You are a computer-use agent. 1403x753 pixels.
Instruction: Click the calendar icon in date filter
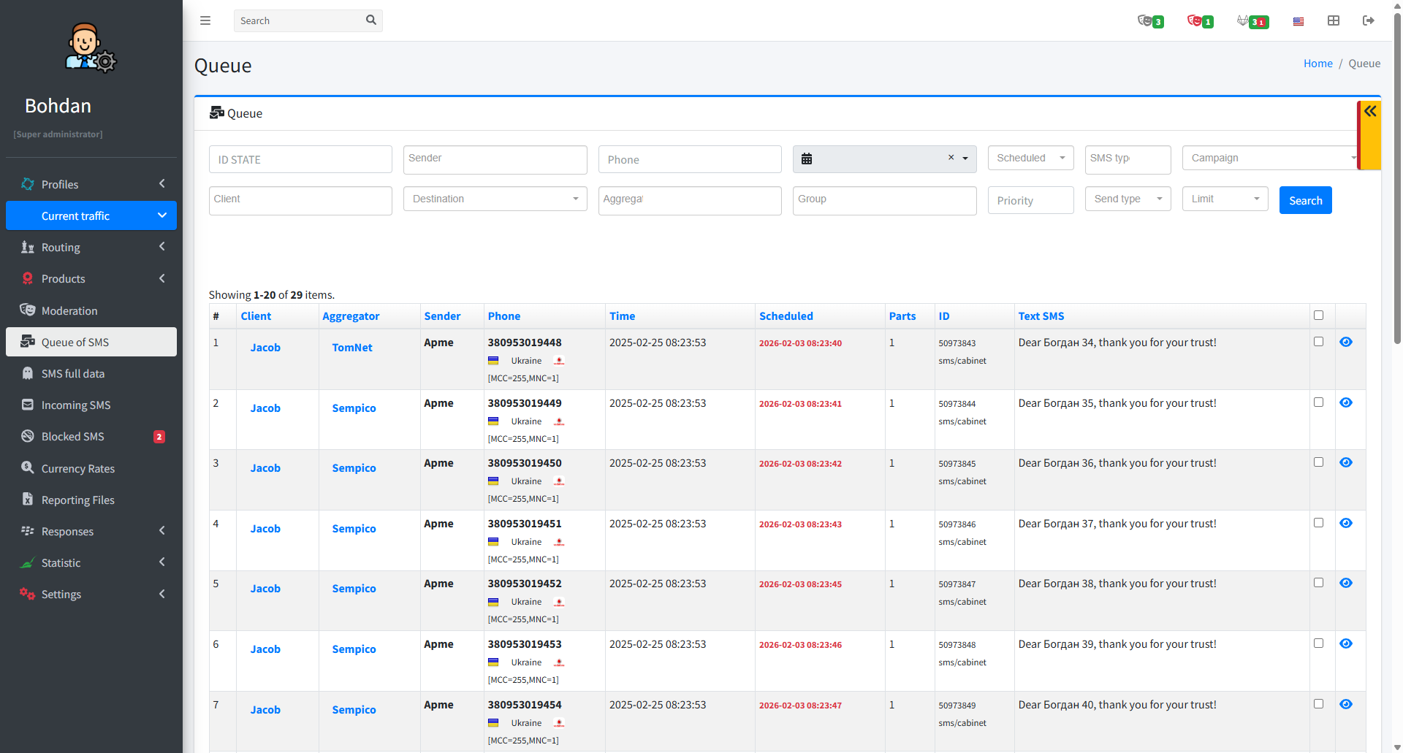[807, 158]
